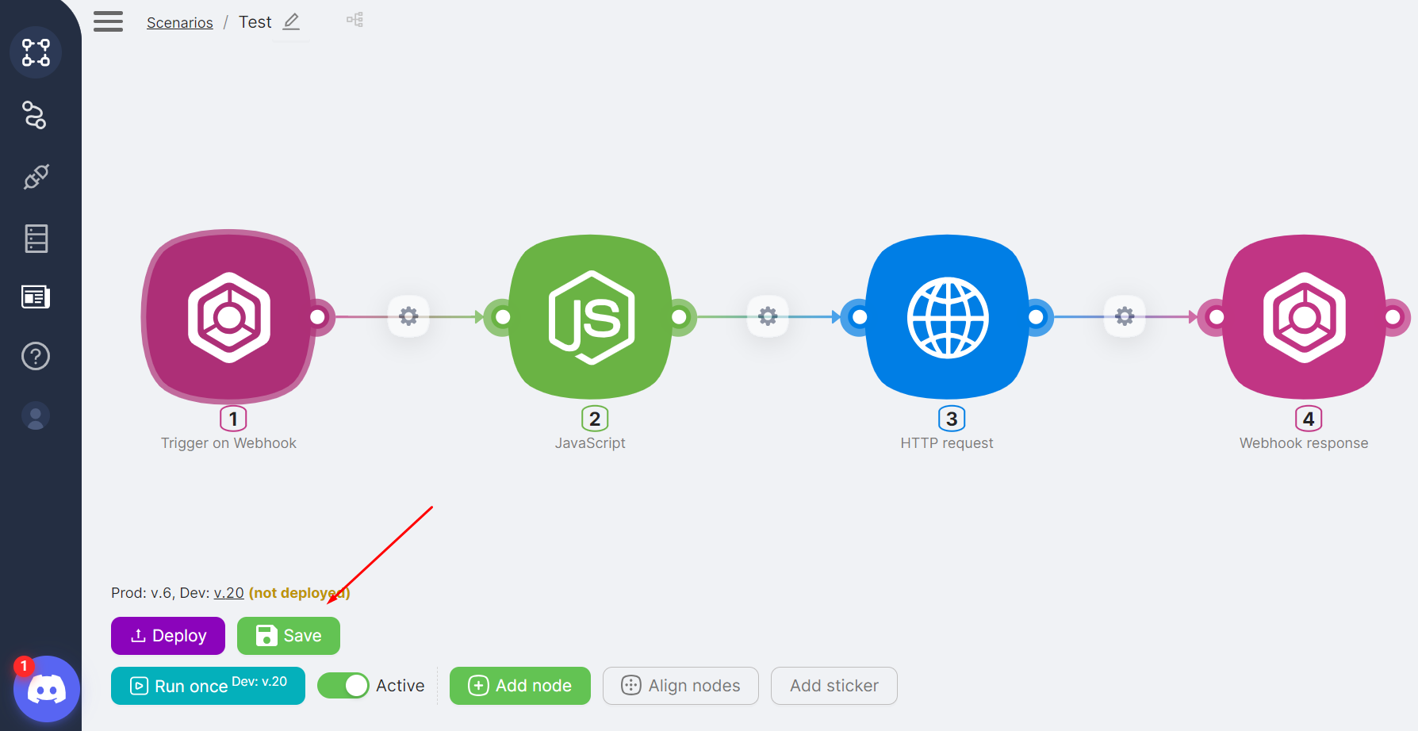
Task: Click the pencil icon to rename Test
Action: (x=291, y=22)
